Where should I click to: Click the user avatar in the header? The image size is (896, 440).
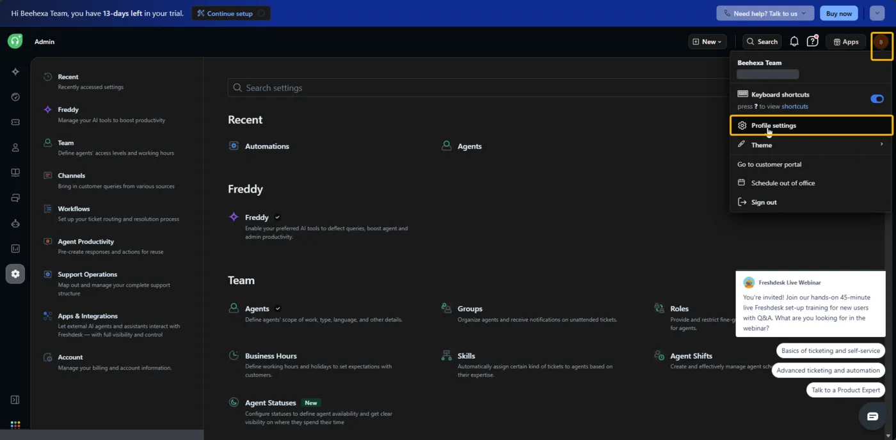pos(881,42)
